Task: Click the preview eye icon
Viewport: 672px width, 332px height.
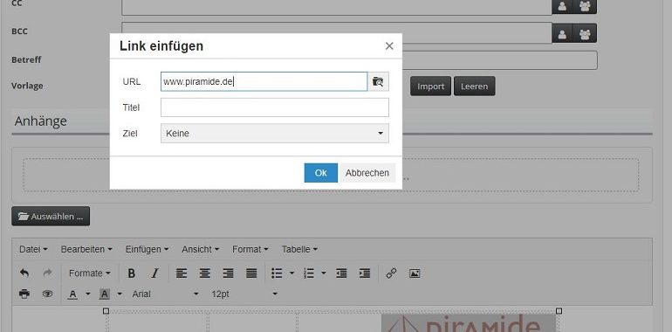Action: [48, 294]
